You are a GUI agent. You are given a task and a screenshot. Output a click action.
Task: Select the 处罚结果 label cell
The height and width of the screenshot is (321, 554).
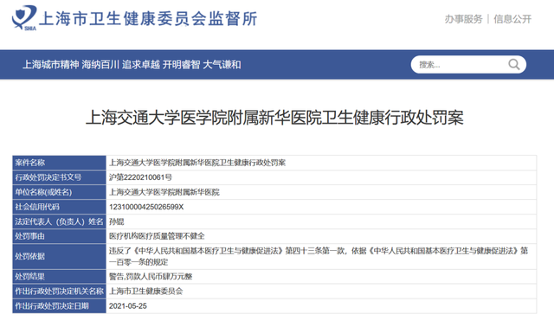click(x=59, y=277)
